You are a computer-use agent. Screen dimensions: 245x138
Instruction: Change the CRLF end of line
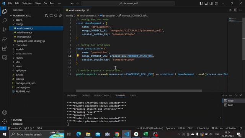[190, 128]
